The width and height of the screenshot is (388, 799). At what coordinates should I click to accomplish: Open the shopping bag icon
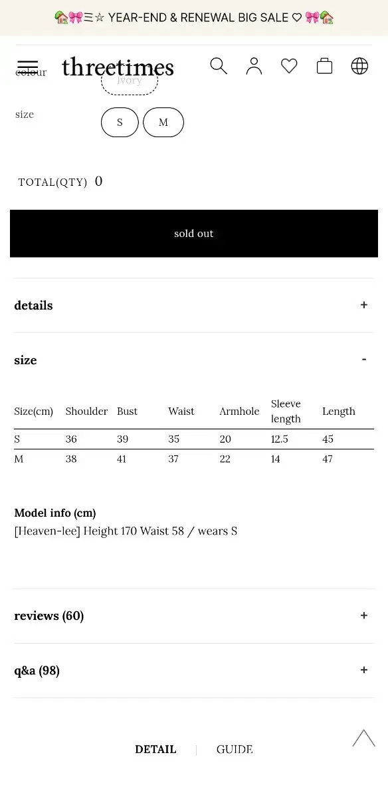point(324,66)
